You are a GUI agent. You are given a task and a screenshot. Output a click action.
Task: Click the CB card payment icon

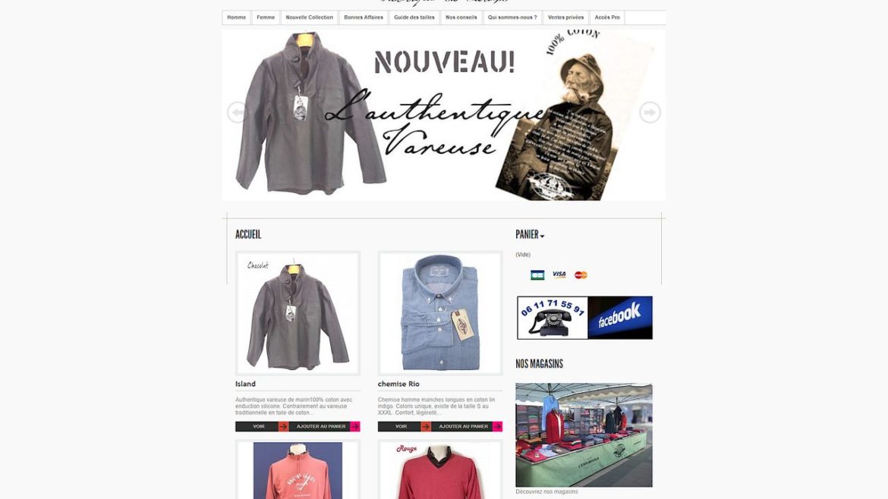click(x=537, y=275)
